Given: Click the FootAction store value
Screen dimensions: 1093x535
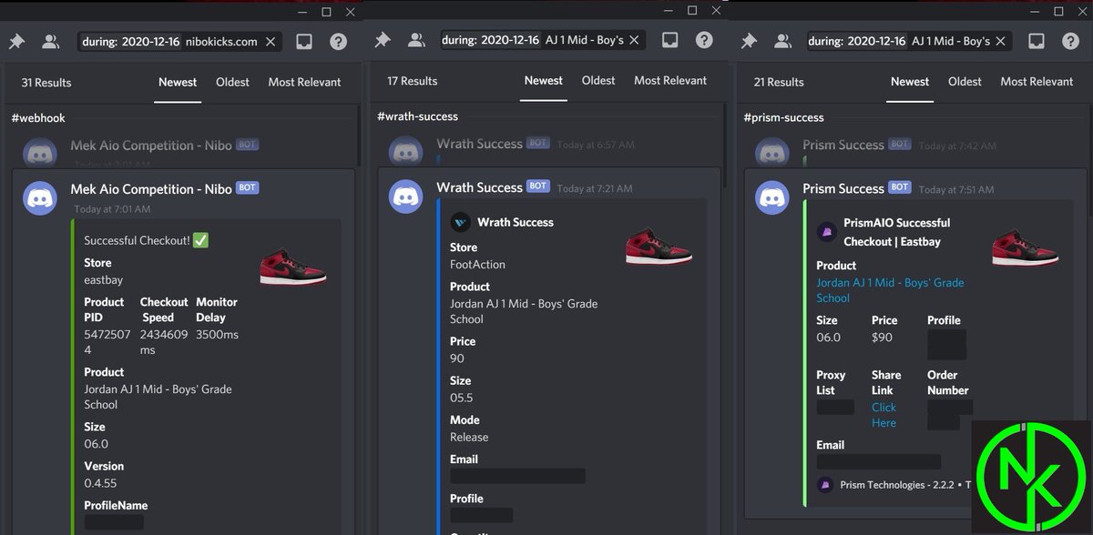Looking at the screenshot, I should coord(477,265).
